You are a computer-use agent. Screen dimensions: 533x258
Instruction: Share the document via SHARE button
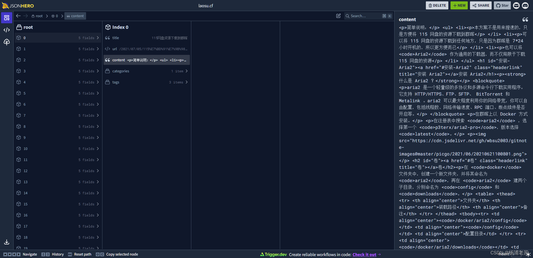point(481,6)
